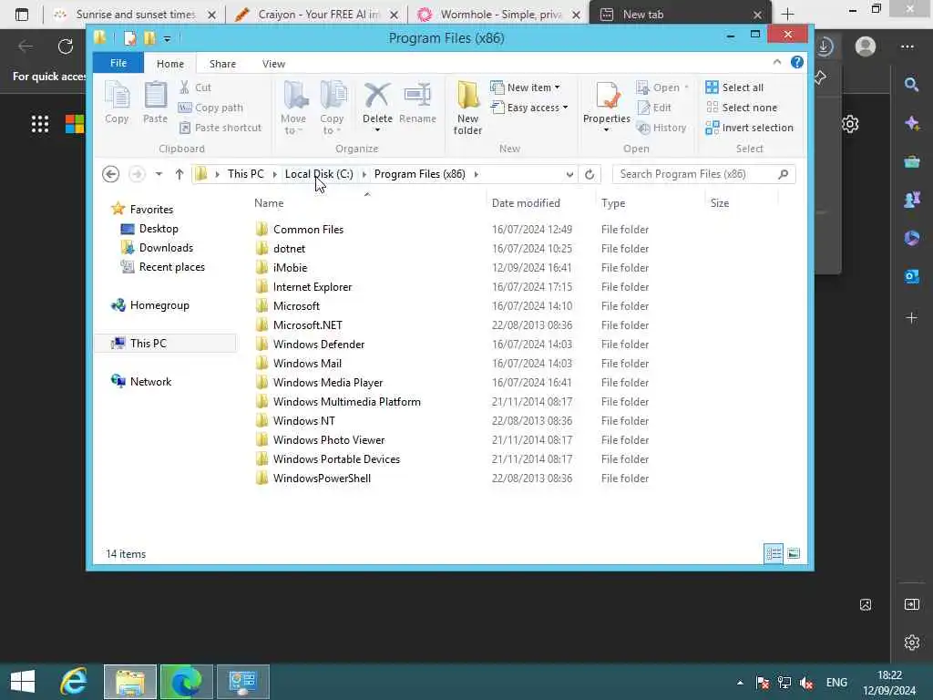Click the Copy icon in Clipboard group
Viewport: 933px width, 700px height.
[x=117, y=102]
